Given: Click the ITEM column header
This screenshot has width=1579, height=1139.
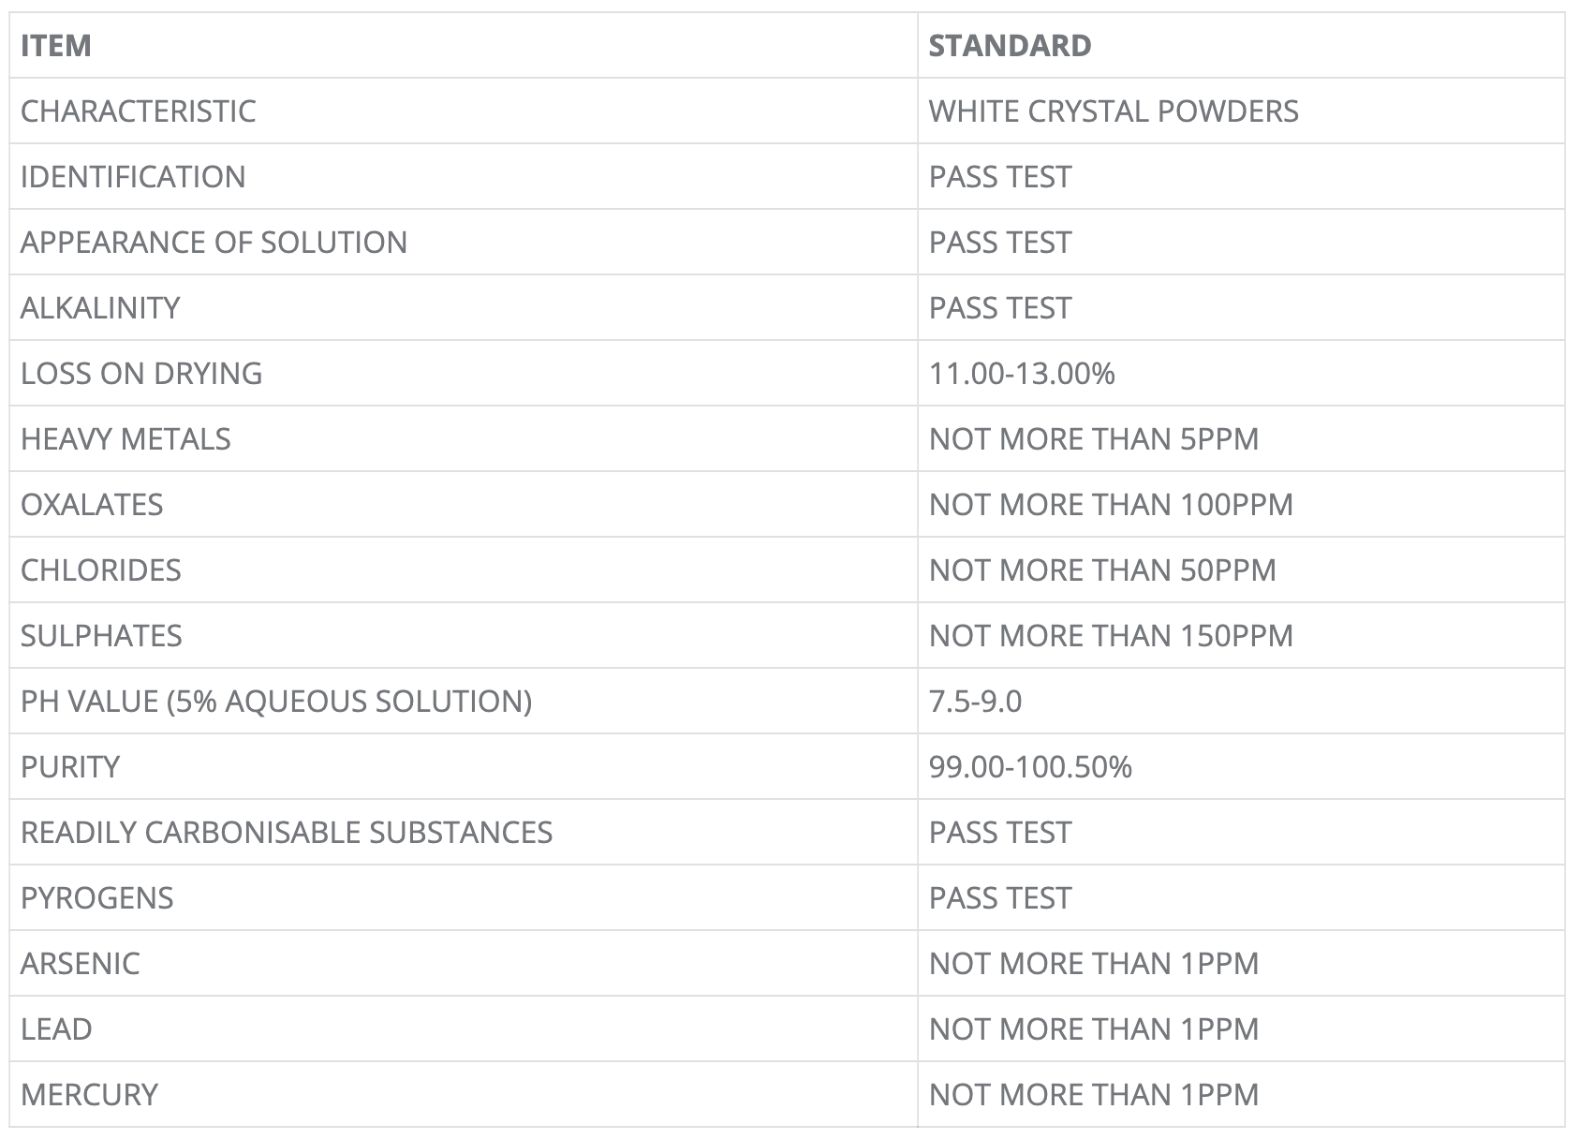Looking at the screenshot, I should click(56, 46).
